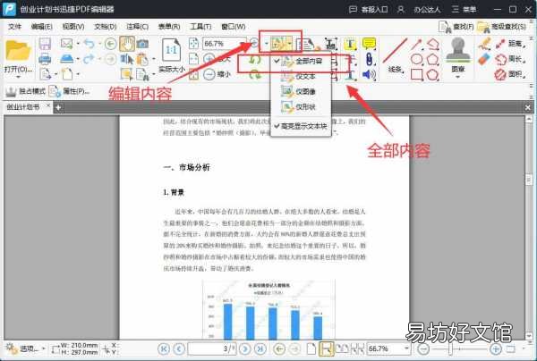The width and height of the screenshot is (537, 361).
Task: Select the oval shape tool
Action: pos(416,59)
